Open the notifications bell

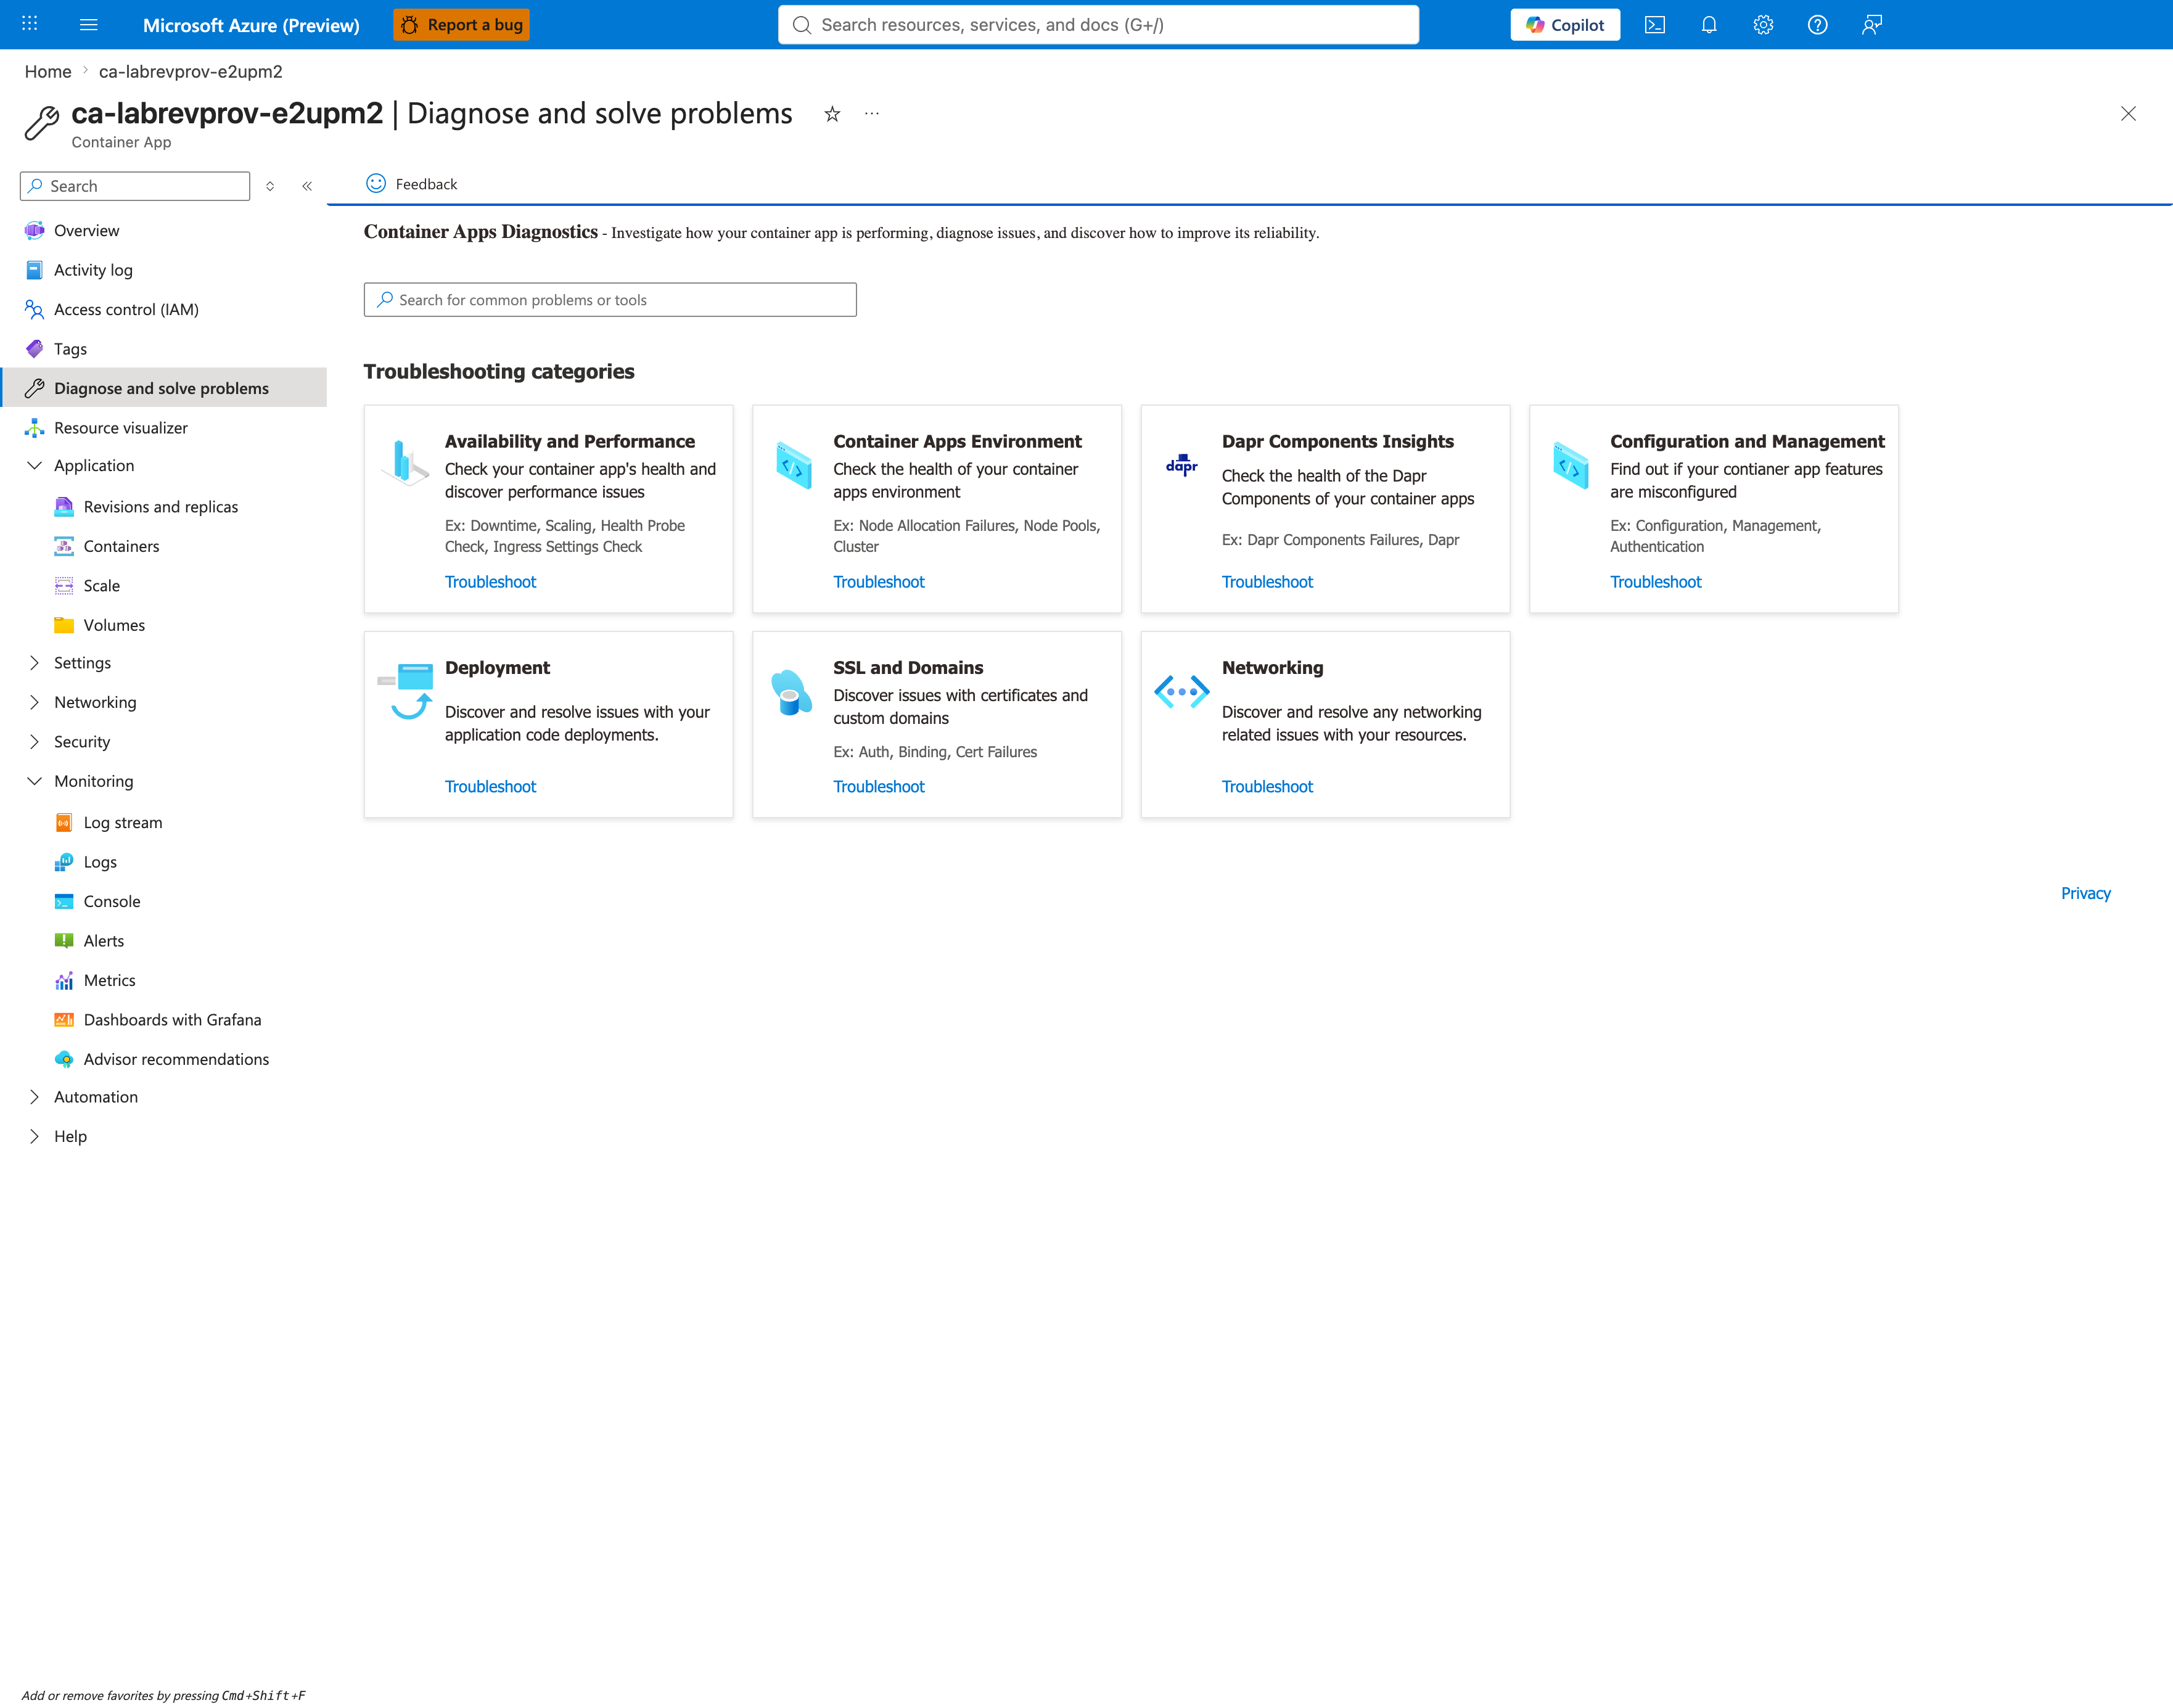[x=1709, y=25]
